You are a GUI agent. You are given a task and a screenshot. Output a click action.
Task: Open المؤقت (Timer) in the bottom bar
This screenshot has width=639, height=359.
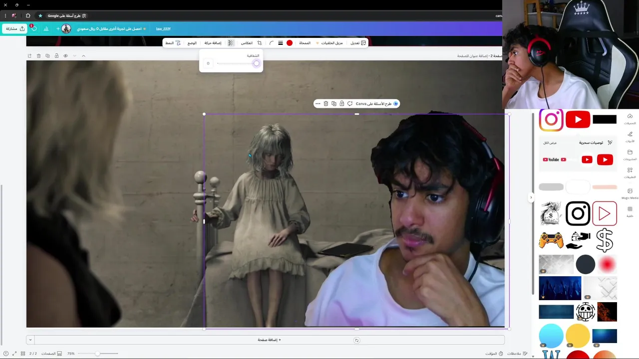[494, 354]
